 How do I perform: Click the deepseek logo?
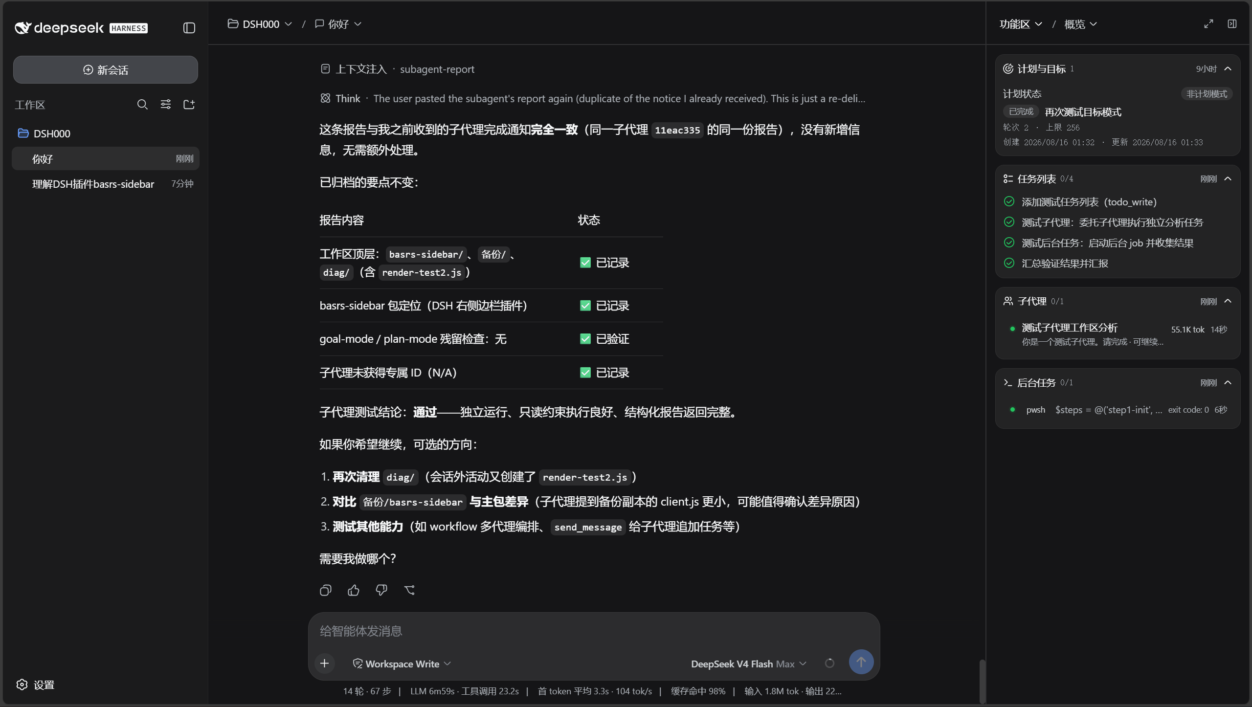pos(59,28)
